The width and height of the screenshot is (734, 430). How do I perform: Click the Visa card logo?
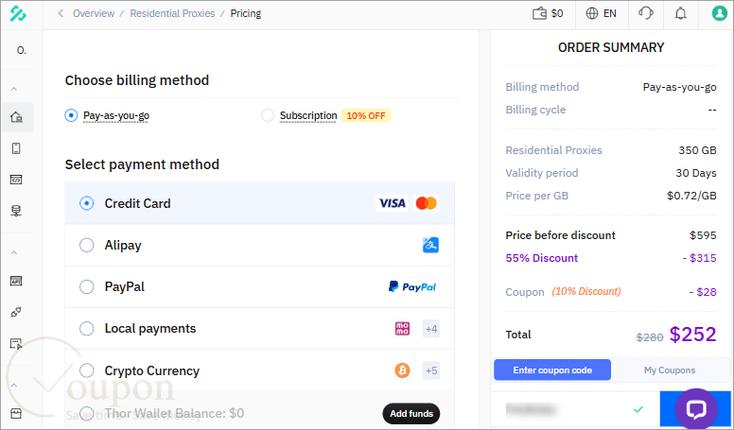(392, 203)
